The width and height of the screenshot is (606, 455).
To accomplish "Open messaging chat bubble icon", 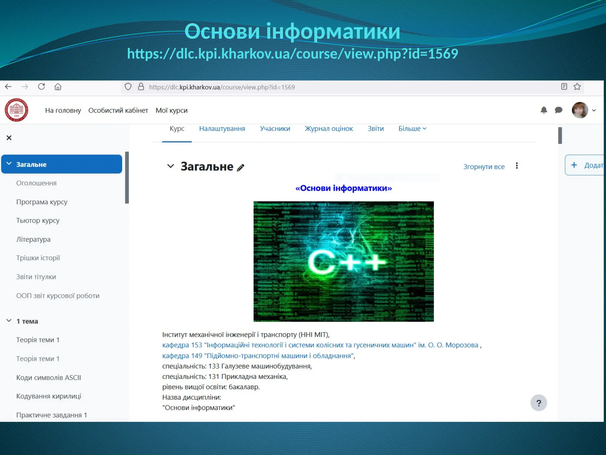I will pos(558,110).
